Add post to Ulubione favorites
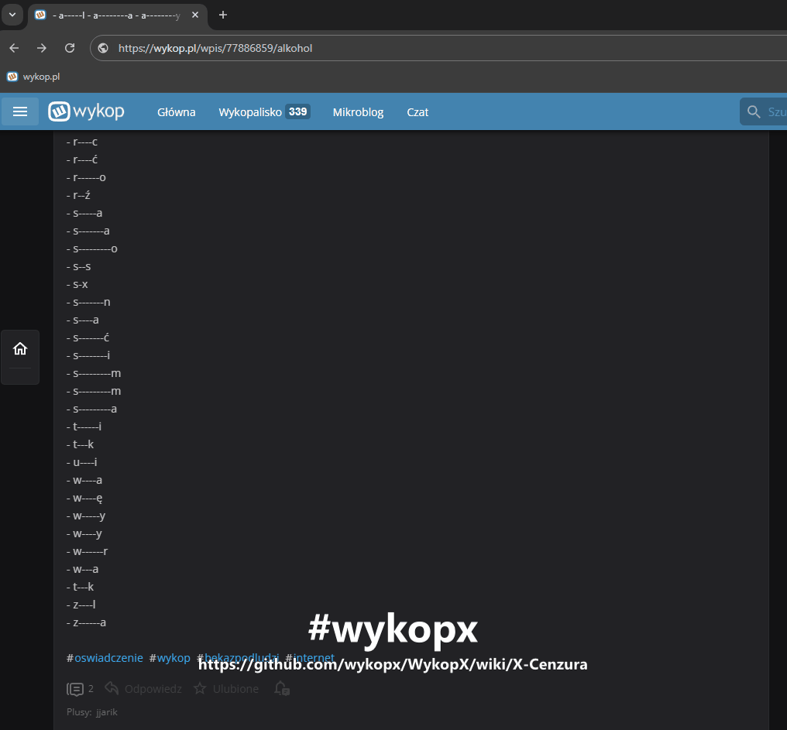Image resolution: width=787 pixels, height=730 pixels. click(226, 688)
